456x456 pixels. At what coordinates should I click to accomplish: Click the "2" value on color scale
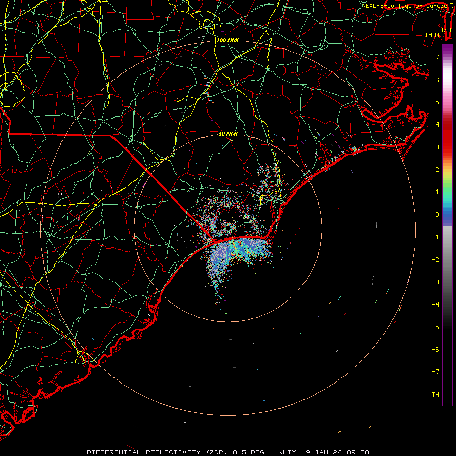click(437, 170)
